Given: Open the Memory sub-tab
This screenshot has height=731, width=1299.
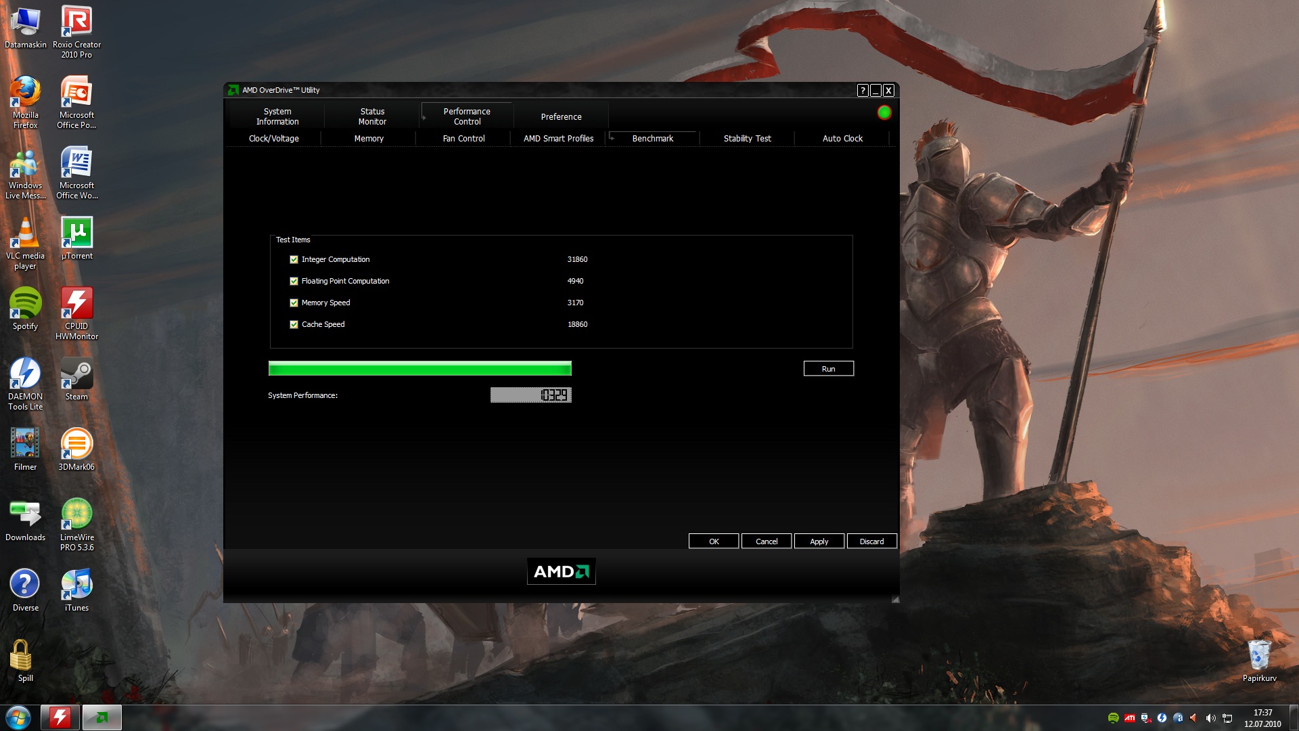Looking at the screenshot, I should [369, 138].
